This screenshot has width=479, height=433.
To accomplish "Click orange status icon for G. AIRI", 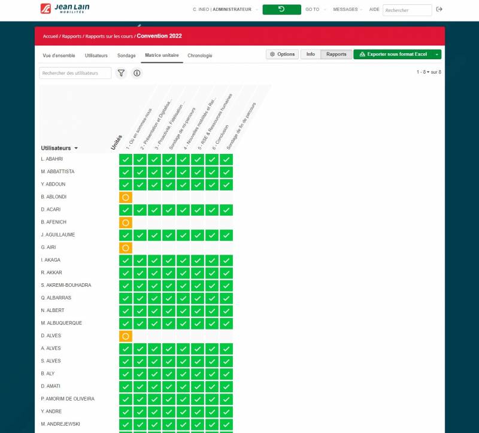I will point(125,247).
